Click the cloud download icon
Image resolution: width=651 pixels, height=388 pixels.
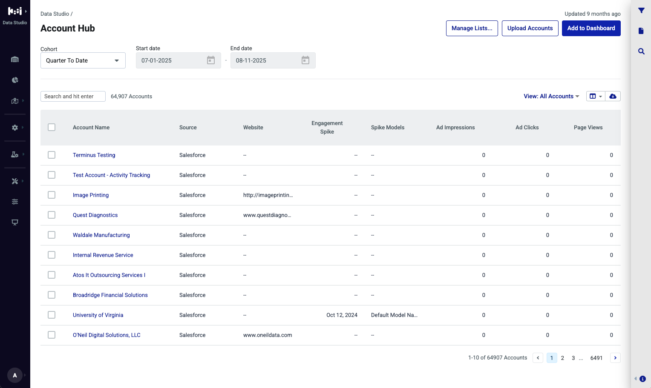[x=613, y=96]
